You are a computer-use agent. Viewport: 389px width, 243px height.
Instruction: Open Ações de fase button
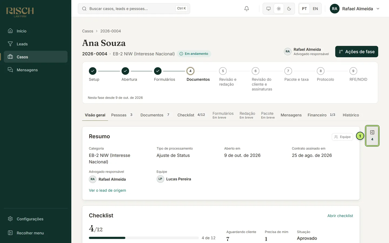pyautogui.click(x=357, y=52)
